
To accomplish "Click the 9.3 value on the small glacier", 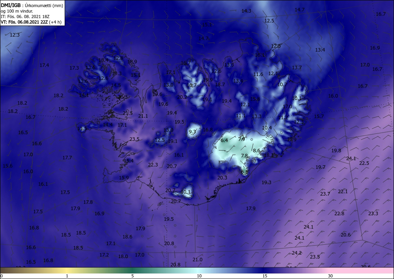I will [192, 131].
